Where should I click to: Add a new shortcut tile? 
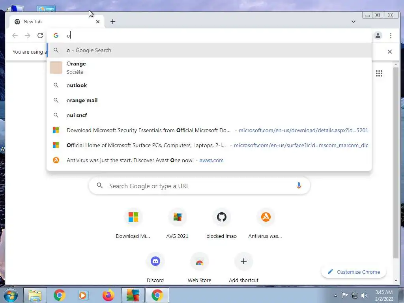click(244, 268)
